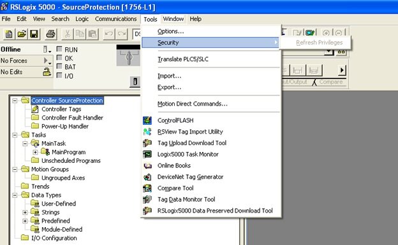This screenshot has height=245, width=398.
Task: Open the Search menu
Action: point(60,19)
